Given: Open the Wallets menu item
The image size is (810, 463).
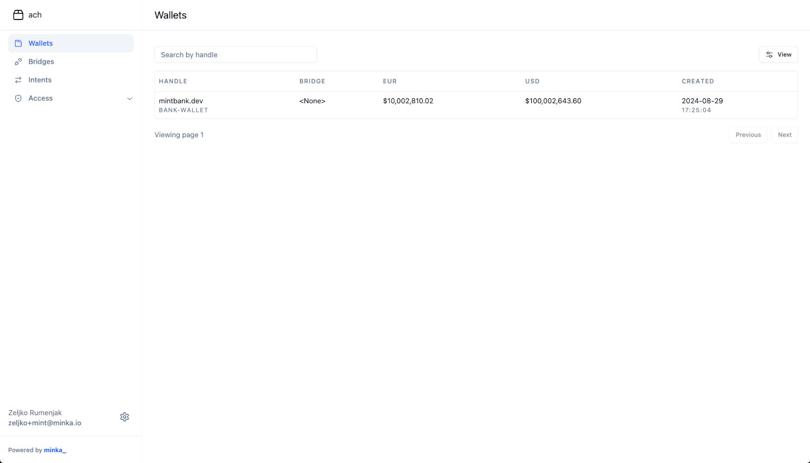Looking at the screenshot, I should pyautogui.click(x=40, y=43).
